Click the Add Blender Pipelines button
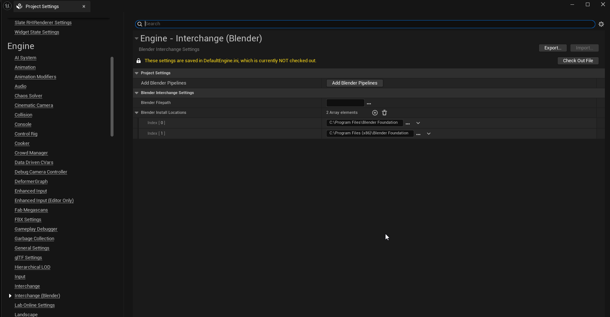The image size is (610, 317). point(354,83)
